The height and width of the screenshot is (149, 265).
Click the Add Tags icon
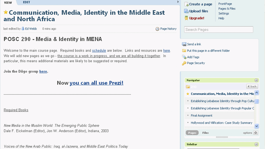point(184,57)
